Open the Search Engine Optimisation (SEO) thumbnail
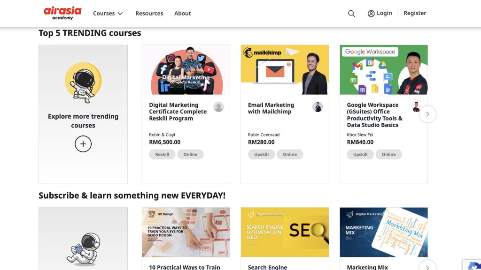The width and height of the screenshot is (481, 270). (285, 232)
